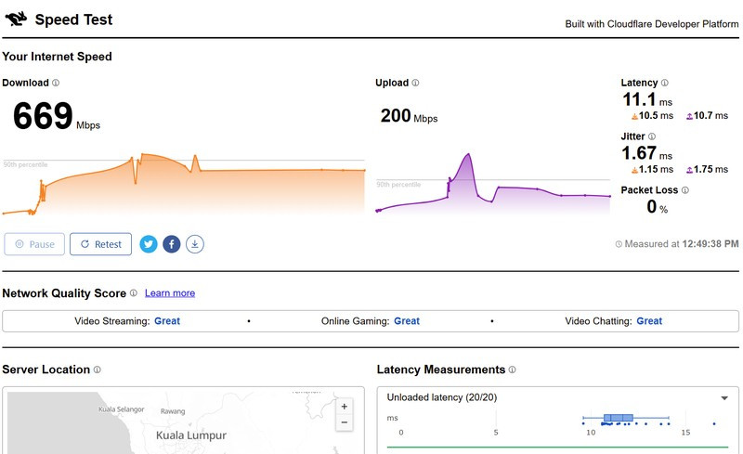Show the Latency info tooltip
Screen dimensions: 743x454
tap(664, 84)
